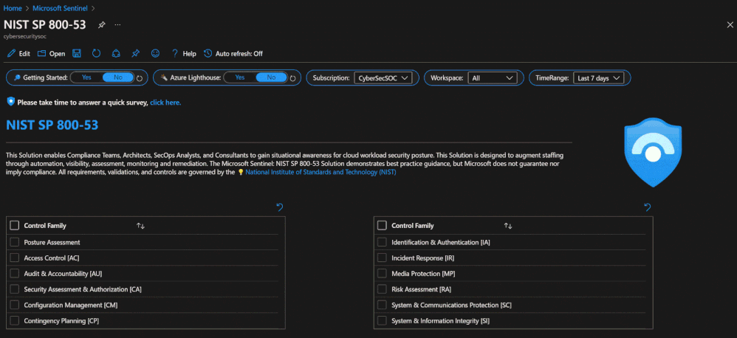The height and width of the screenshot is (338, 737).
Task: Check Identification & Authentication [IA] checkbox
Action: click(x=382, y=242)
